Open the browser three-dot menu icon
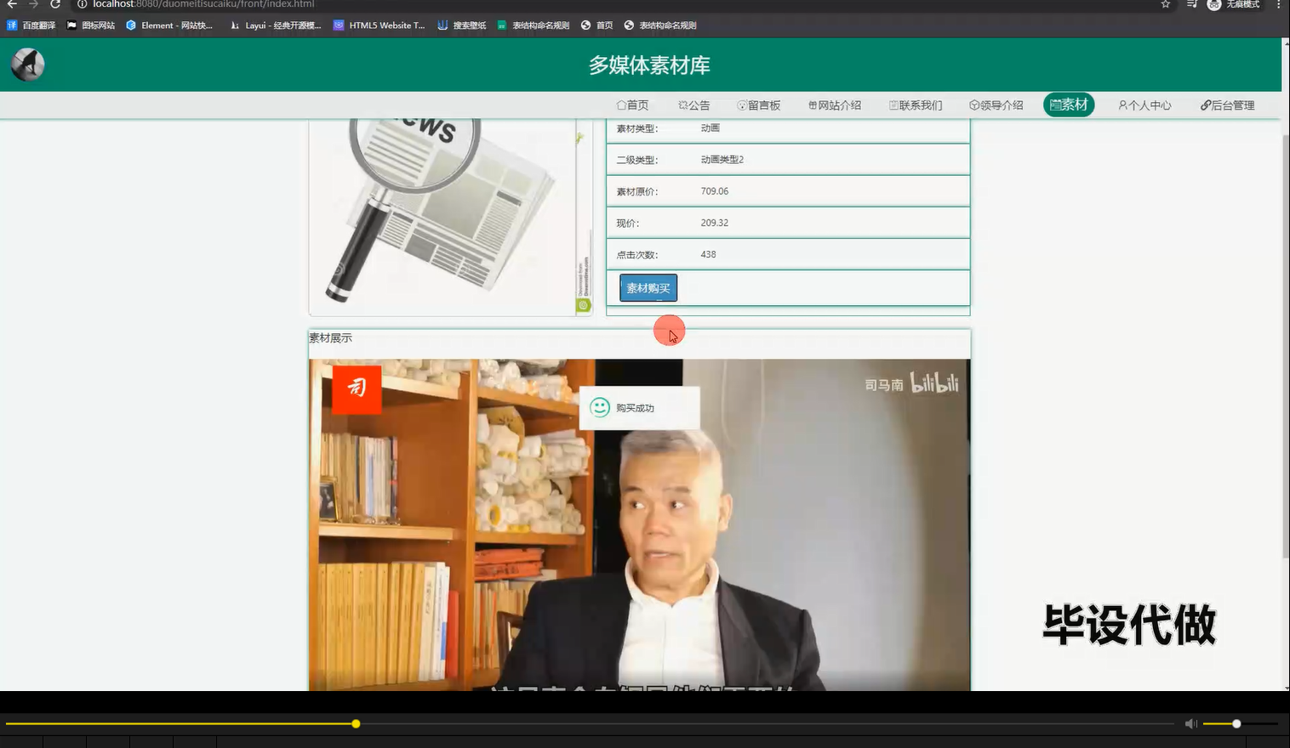The width and height of the screenshot is (1290, 748). (1279, 5)
